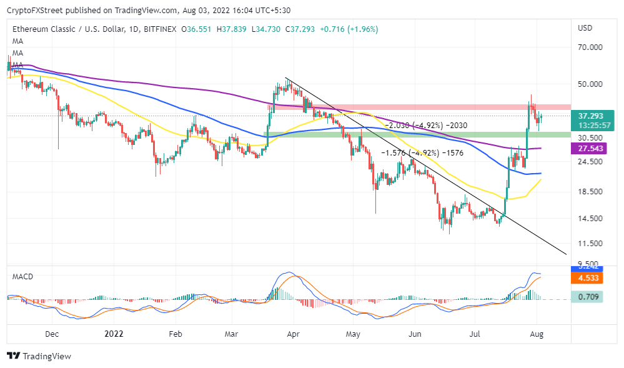Toggle visibility of the first MA indicator
This screenshot has width=624, height=368.
pos(16,41)
